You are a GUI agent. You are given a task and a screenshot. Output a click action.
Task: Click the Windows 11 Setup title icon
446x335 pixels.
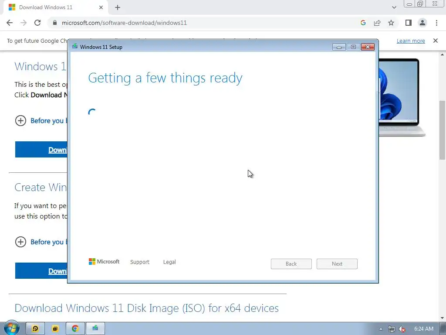coord(75,46)
